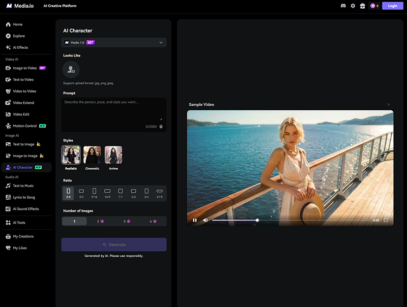Select the 16:9 aspect ratio
Screen dimensions: 407x307
[107, 193]
